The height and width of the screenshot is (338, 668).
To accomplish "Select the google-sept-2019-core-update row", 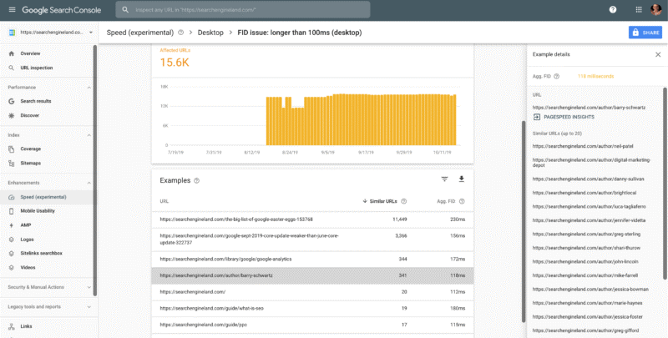I will pyautogui.click(x=312, y=240).
